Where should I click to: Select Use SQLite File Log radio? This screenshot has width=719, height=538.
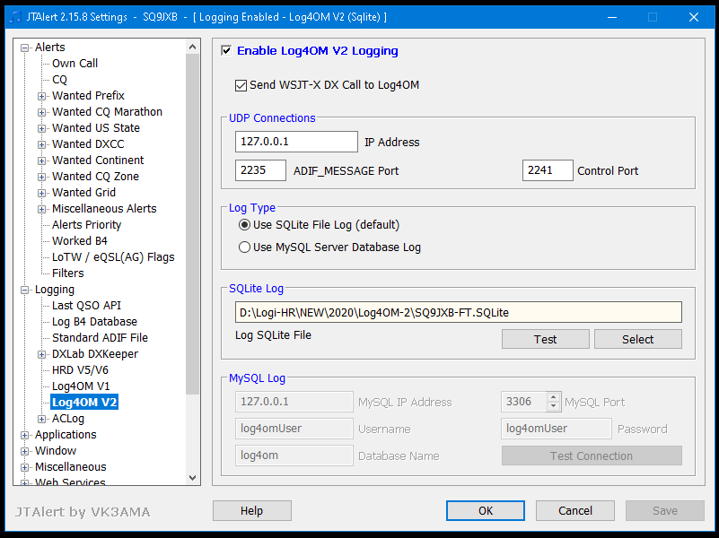pos(244,225)
